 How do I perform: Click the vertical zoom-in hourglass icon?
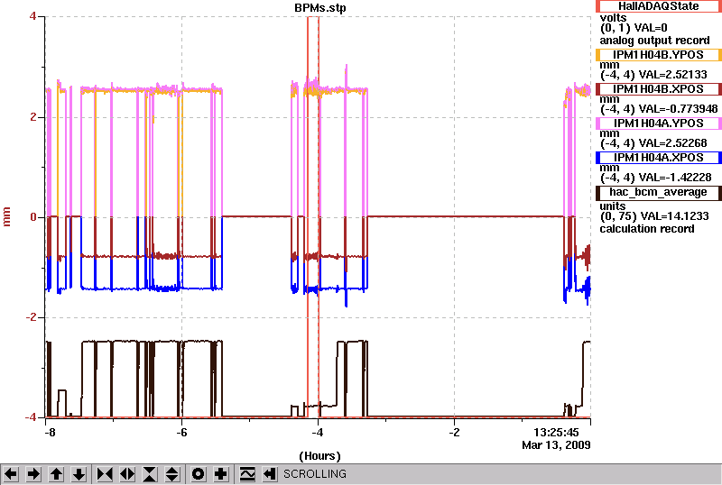pyautogui.click(x=150, y=474)
